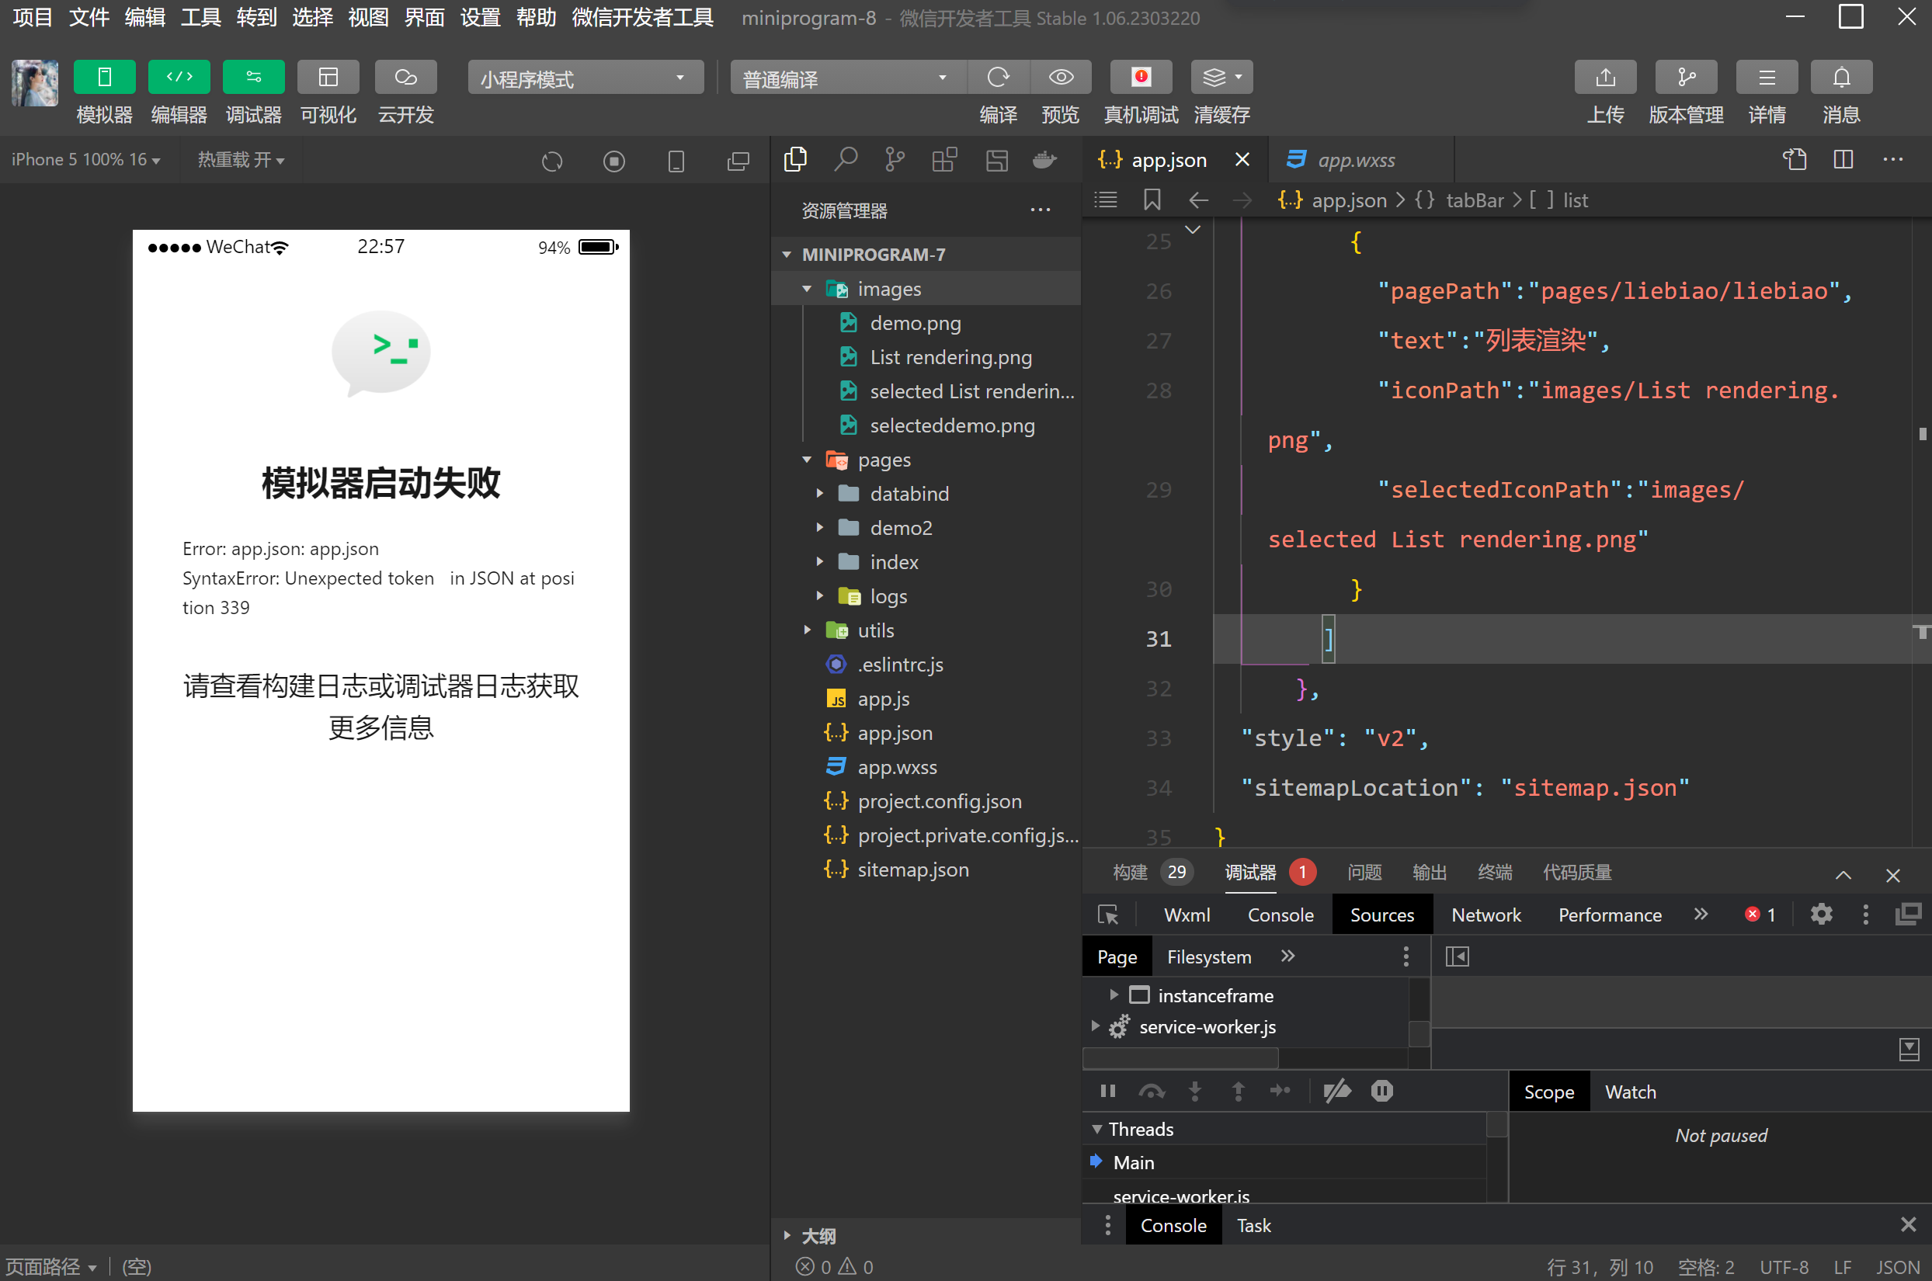Open real device debugging tool
The image size is (1932, 1281).
pos(1141,78)
